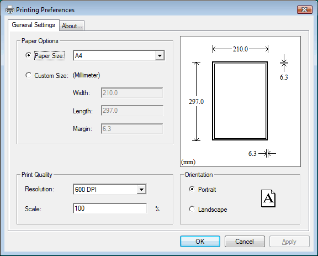Click the Cancel button
318x256 pixels.
[245, 242]
